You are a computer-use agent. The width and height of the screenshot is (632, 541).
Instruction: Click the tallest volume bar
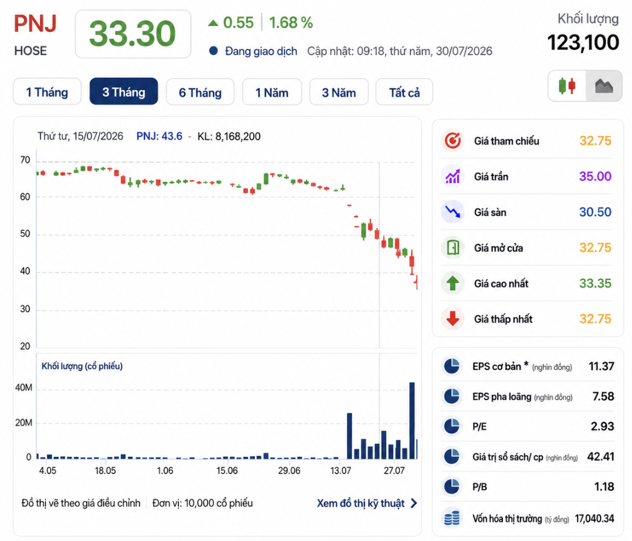(x=411, y=421)
